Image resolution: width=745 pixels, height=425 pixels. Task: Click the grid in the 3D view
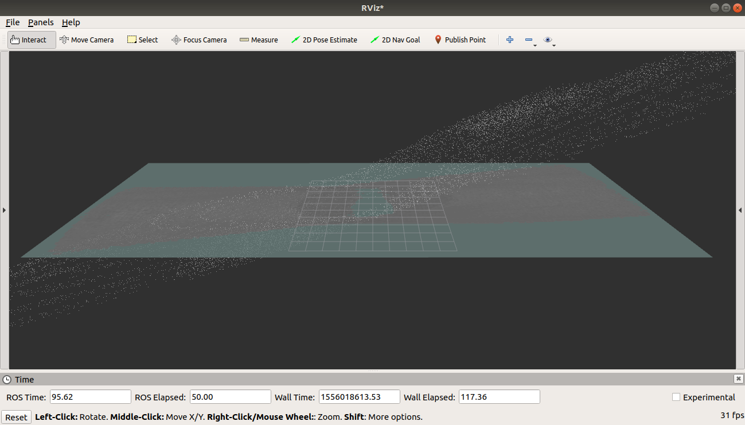pos(373,216)
